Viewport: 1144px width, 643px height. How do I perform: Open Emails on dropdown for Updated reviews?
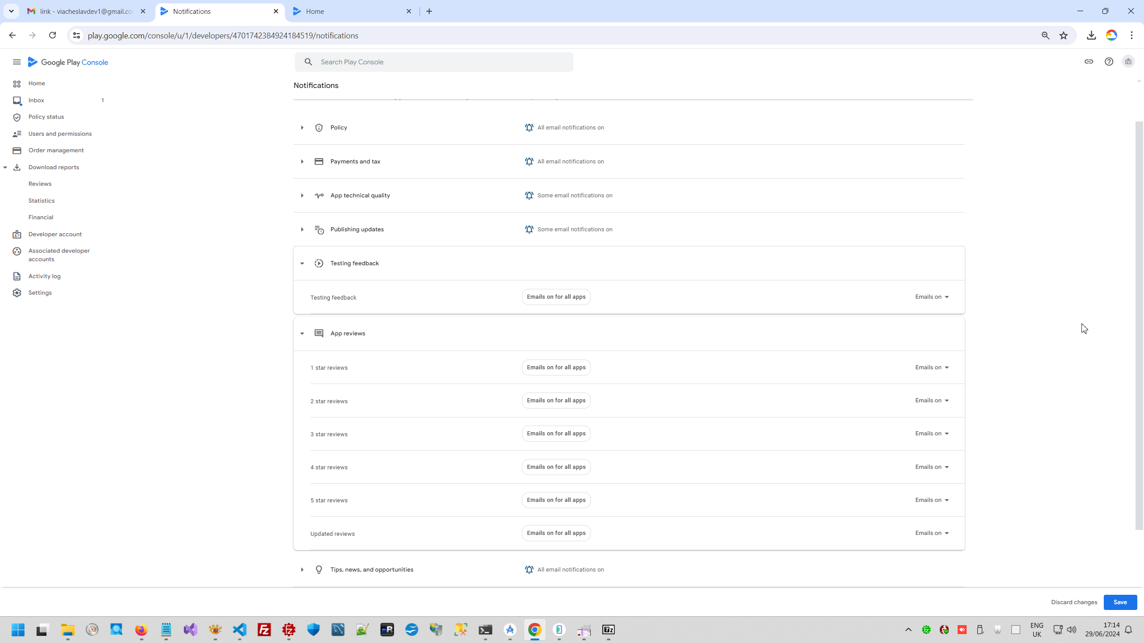point(932,533)
